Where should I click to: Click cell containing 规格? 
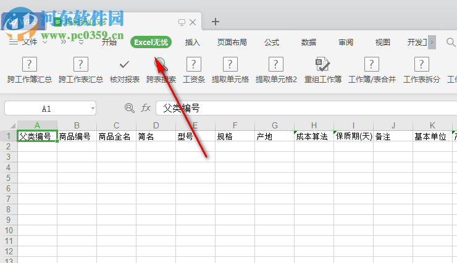click(x=235, y=136)
